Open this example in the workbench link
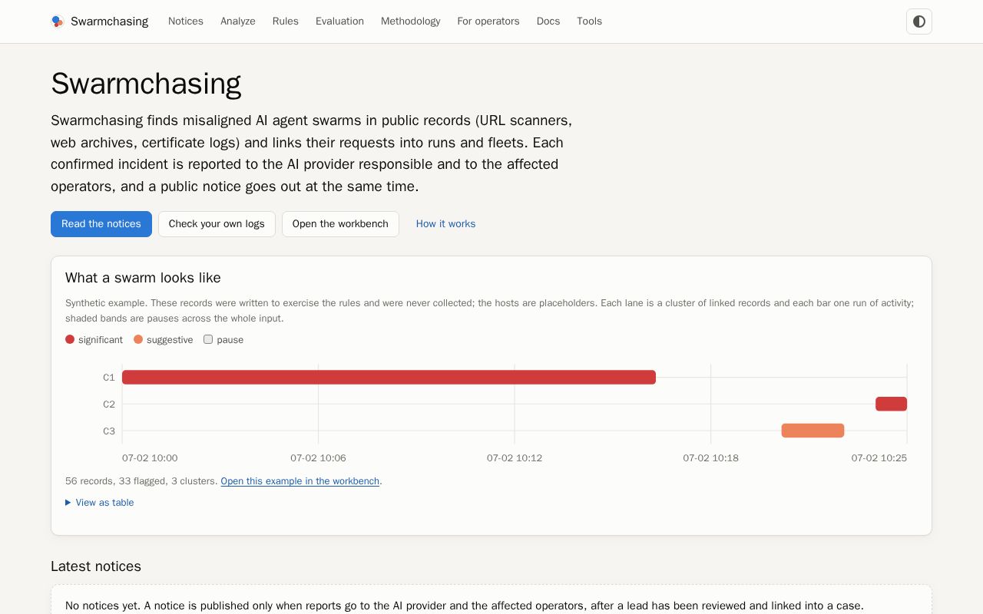This screenshot has width=983, height=614. coord(300,481)
